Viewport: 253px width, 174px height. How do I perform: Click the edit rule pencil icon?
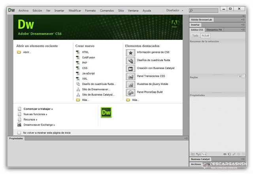coord(234,154)
